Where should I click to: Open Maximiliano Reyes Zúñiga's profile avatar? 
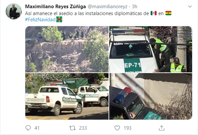tap(13, 11)
